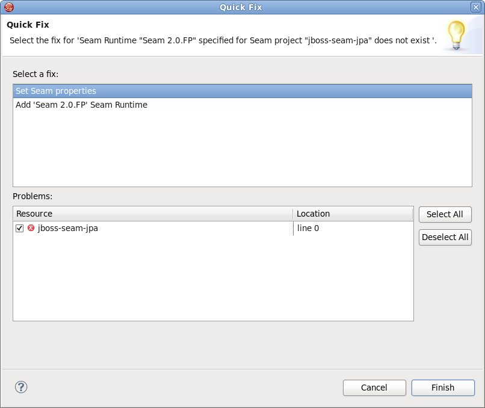Click the Deselect All button
This screenshot has height=408, width=485.
(445, 237)
